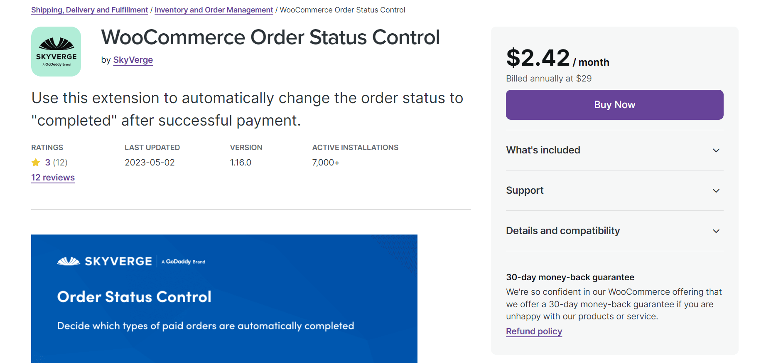Click the Order Status Control banner image

pos(224,299)
